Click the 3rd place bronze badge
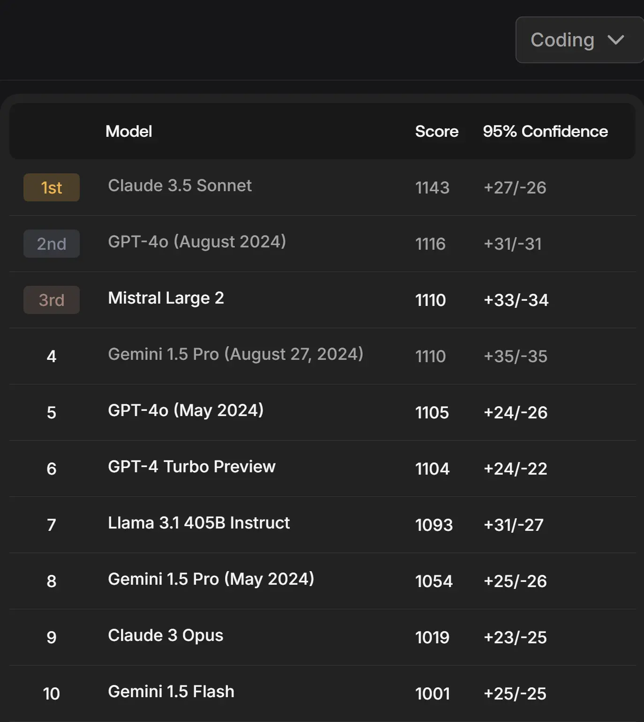This screenshot has height=722, width=644. tap(52, 300)
